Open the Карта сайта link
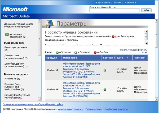 (103, 2)
